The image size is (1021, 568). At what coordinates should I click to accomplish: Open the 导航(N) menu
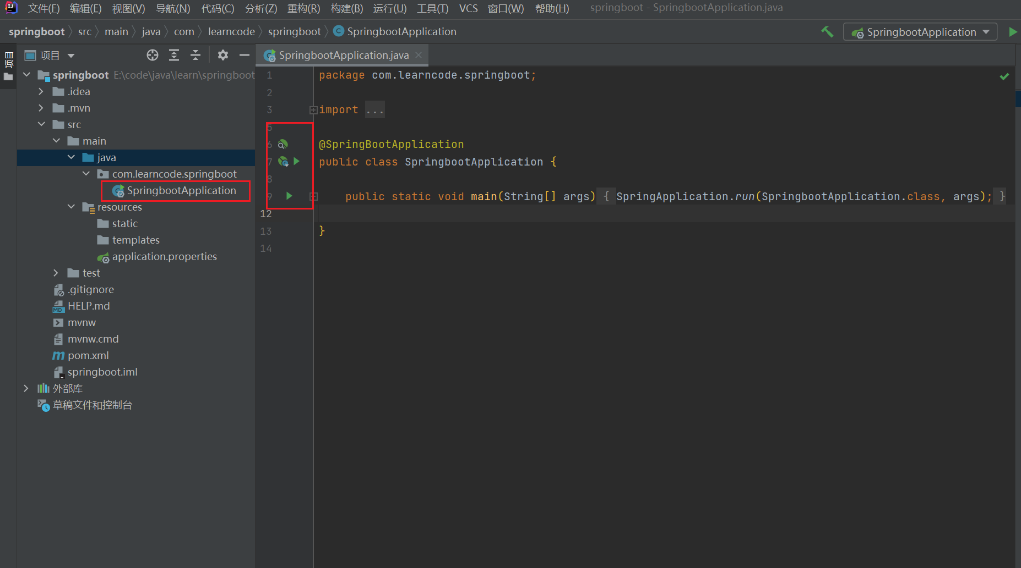[173, 9]
